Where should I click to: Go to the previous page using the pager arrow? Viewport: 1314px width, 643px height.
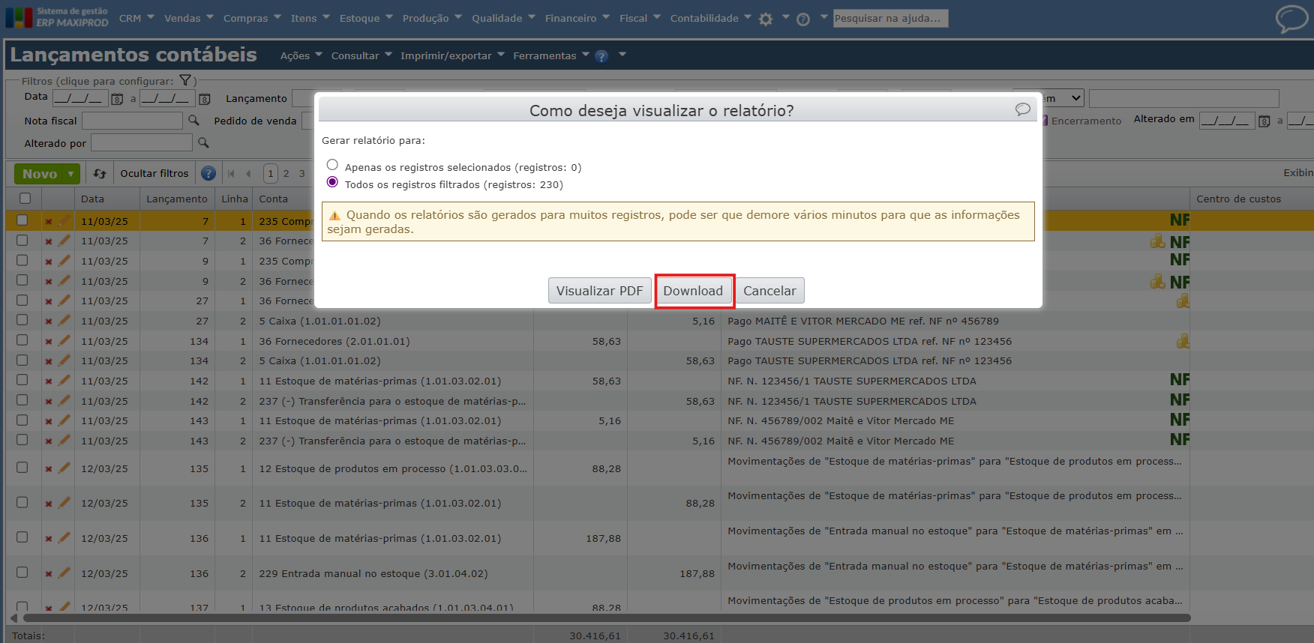(x=248, y=174)
